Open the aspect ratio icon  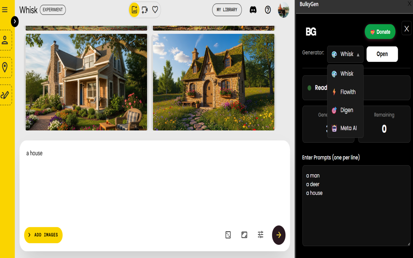click(244, 235)
